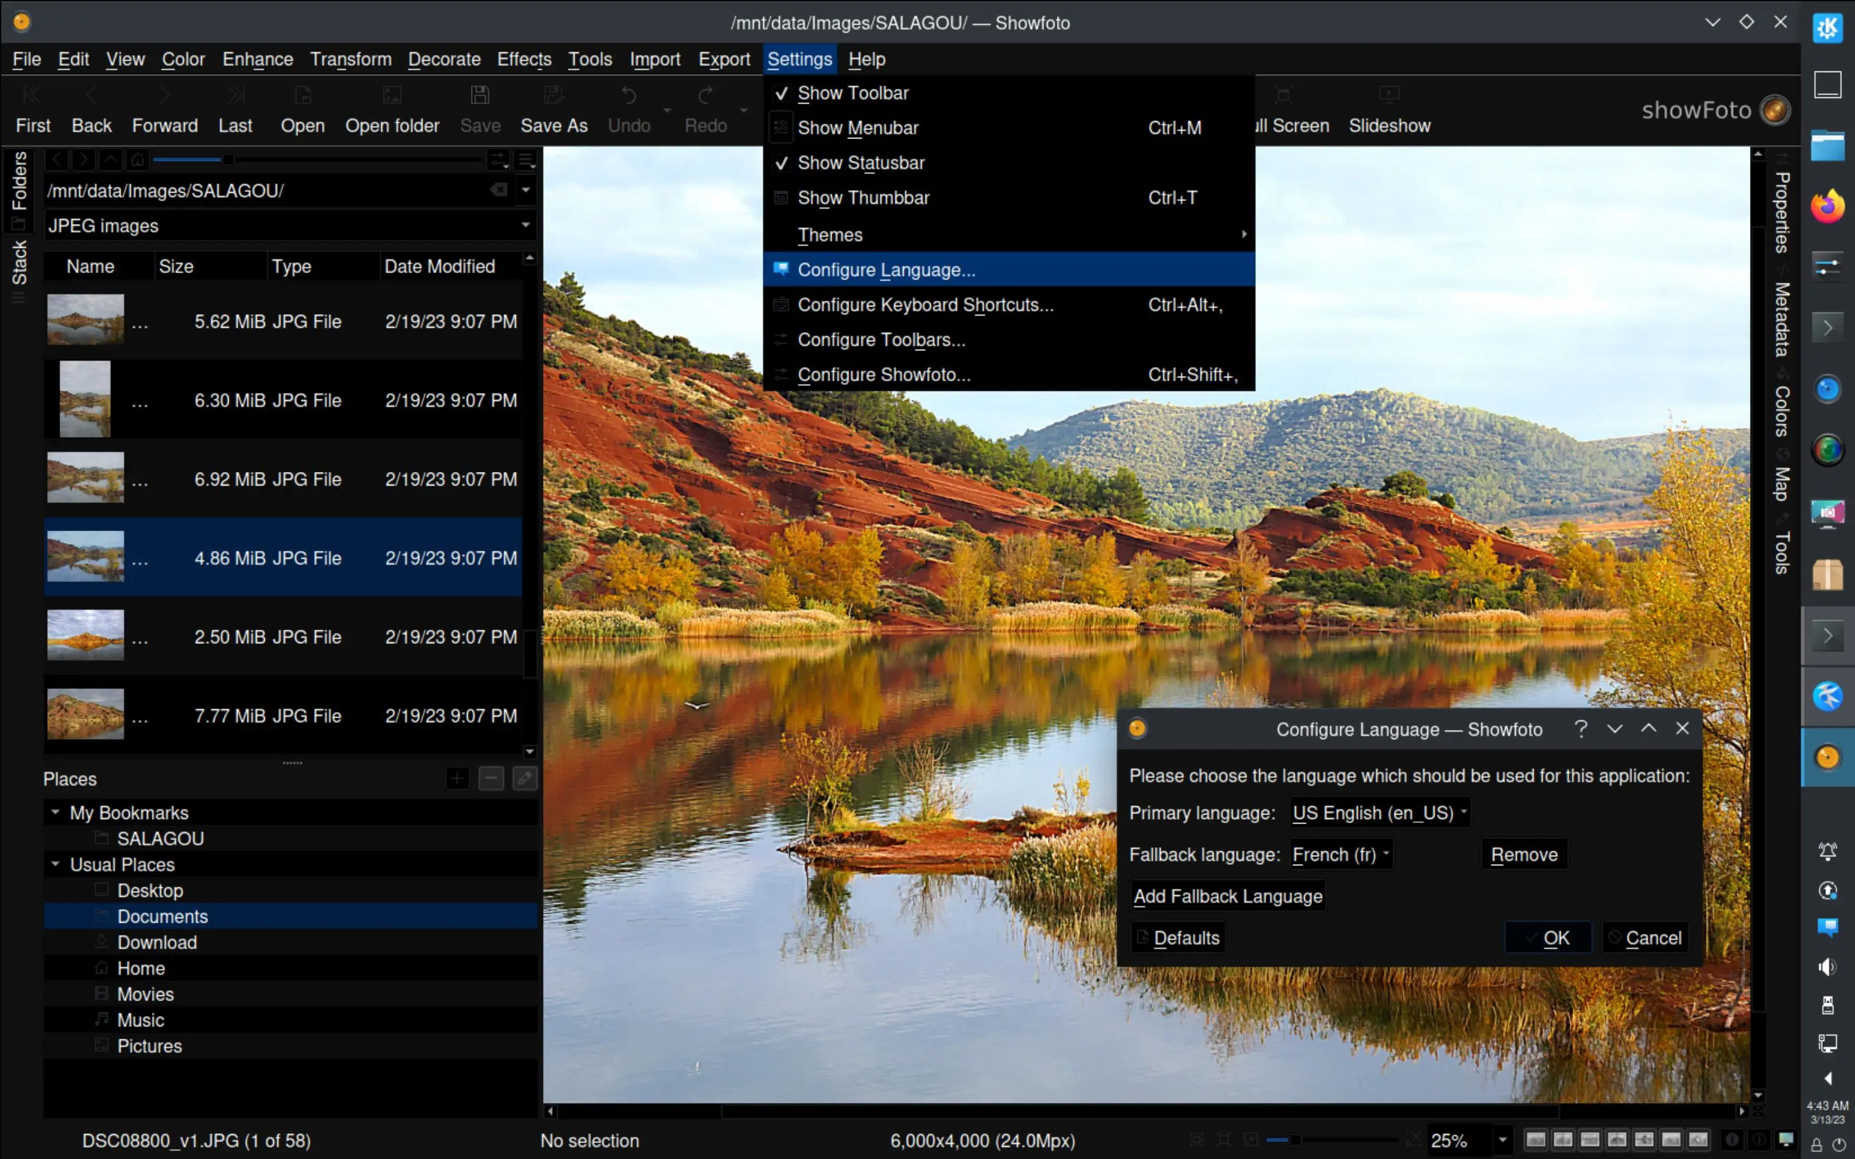
Task: Open Firefox from the desktop panel
Action: 1827,206
